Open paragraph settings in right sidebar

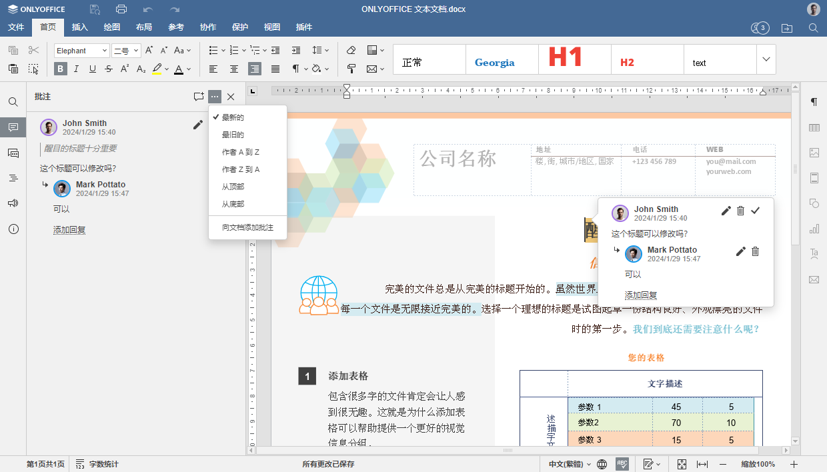[x=814, y=101]
